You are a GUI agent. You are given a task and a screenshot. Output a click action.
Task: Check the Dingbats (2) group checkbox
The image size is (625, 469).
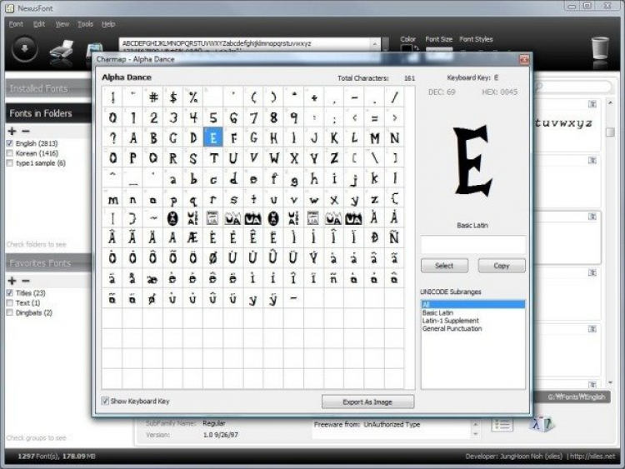pyautogui.click(x=10, y=312)
